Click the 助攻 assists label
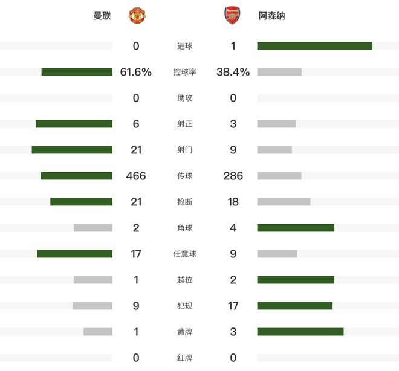Image resolution: width=399 pixels, height=371 pixels. (x=185, y=98)
